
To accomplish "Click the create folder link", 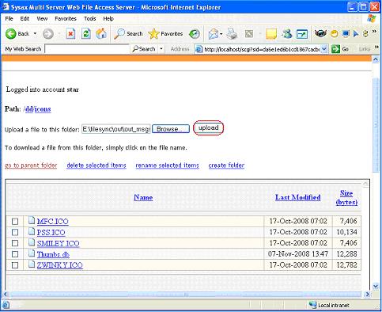I will [226, 166].
